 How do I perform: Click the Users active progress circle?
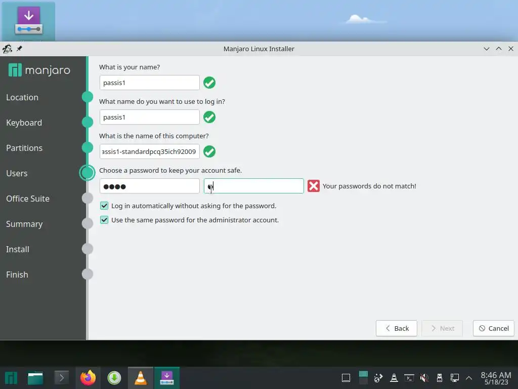point(87,173)
